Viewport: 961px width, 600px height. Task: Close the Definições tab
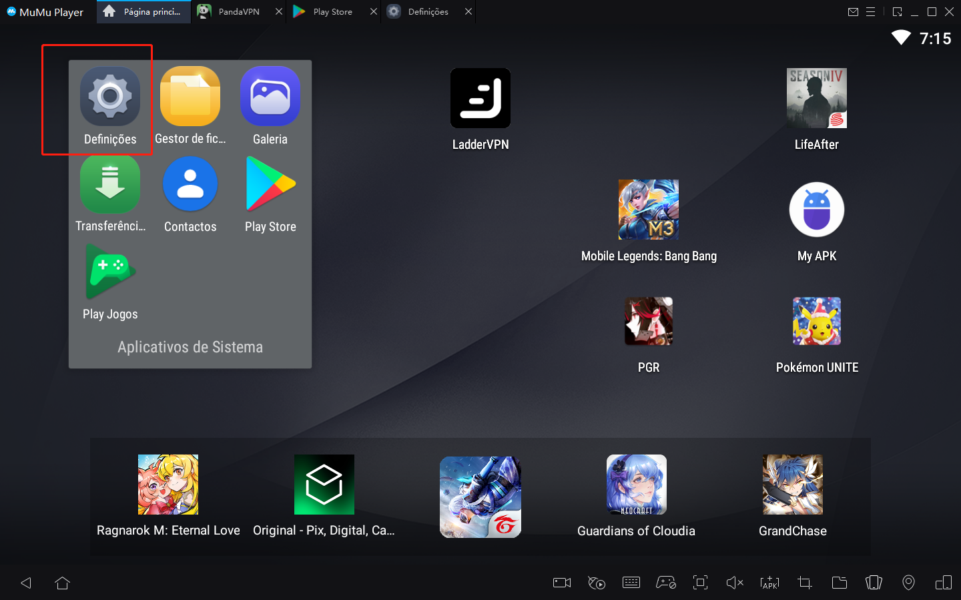[x=467, y=11]
